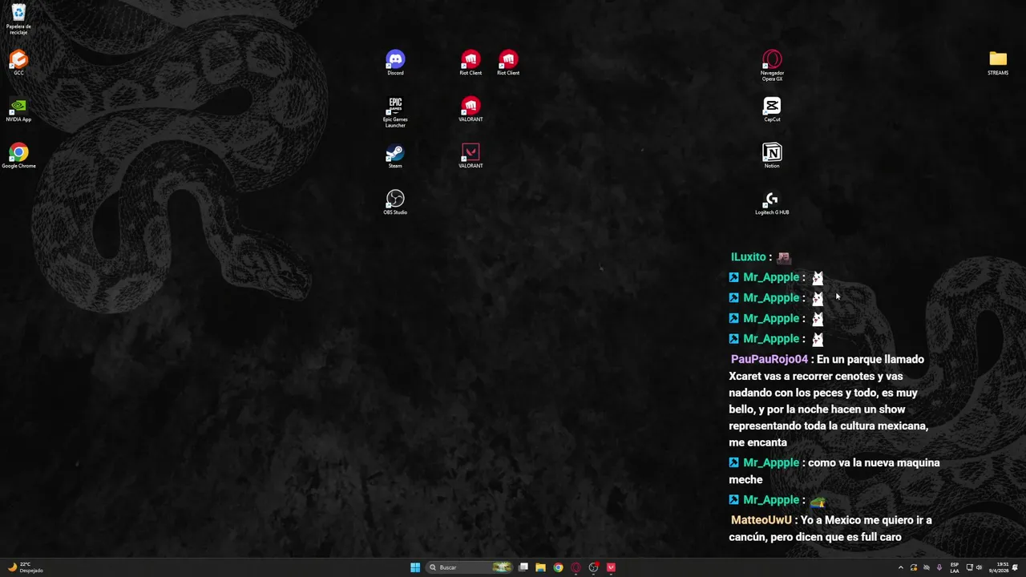
Task: Click the Buscar taskbar search box
Action: click(469, 567)
